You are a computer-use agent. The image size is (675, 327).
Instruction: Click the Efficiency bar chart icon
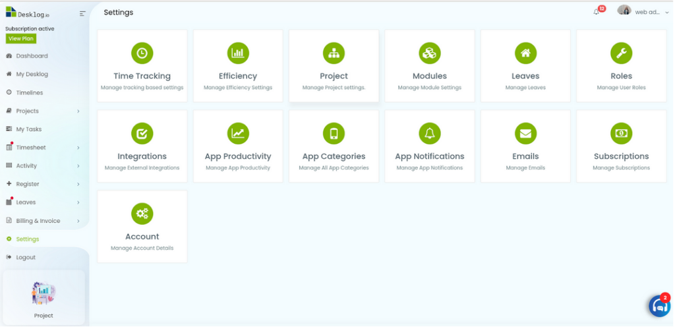click(238, 53)
